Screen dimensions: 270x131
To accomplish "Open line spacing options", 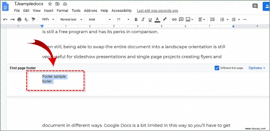I will 212,20.
